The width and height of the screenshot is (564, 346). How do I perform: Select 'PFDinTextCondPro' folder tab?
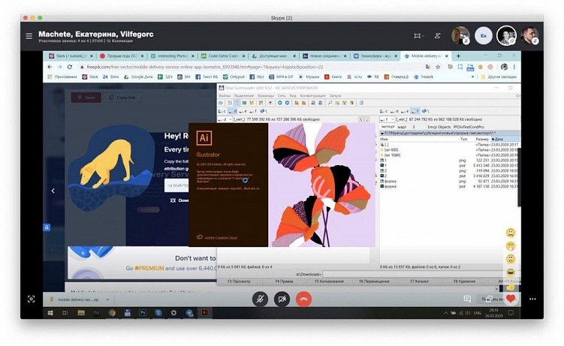tap(469, 127)
